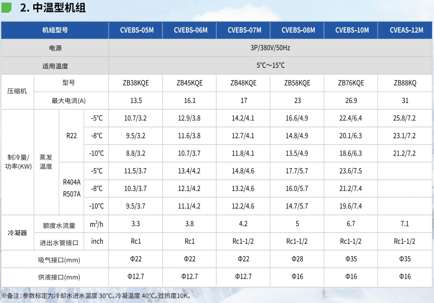The width and height of the screenshot is (434, 303).
Task: Click compressor model ZB88KQ
Action: coord(405,83)
